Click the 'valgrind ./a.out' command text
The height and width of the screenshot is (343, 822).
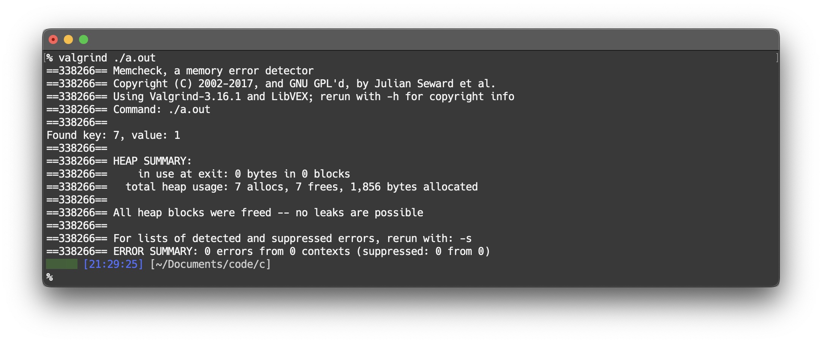[x=107, y=58]
